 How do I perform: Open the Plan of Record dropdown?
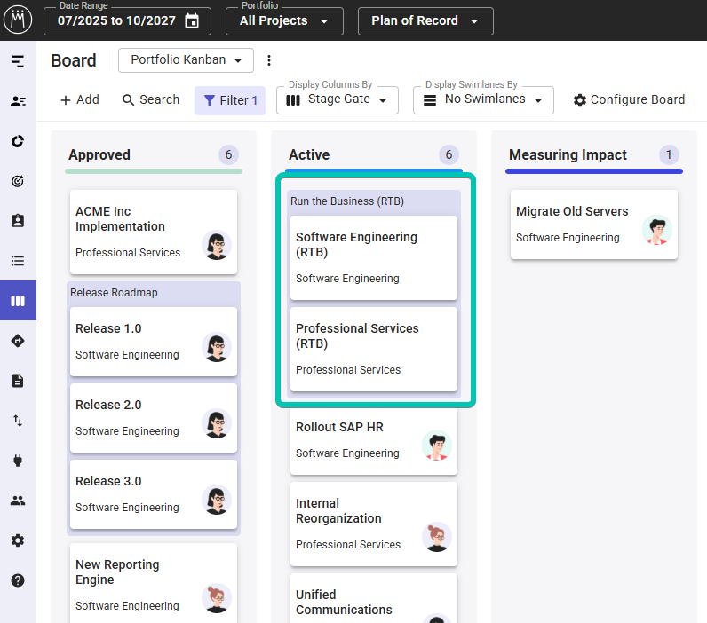click(425, 21)
